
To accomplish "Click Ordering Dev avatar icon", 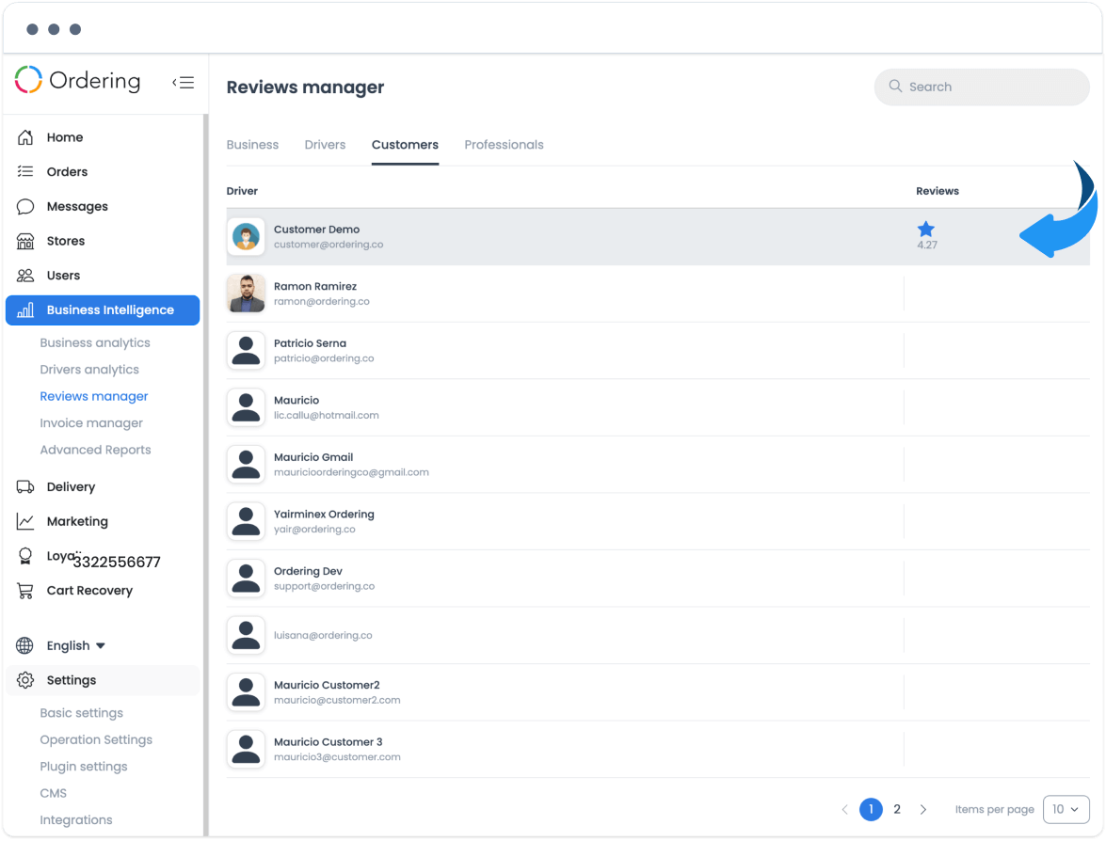I will tap(247, 579).
